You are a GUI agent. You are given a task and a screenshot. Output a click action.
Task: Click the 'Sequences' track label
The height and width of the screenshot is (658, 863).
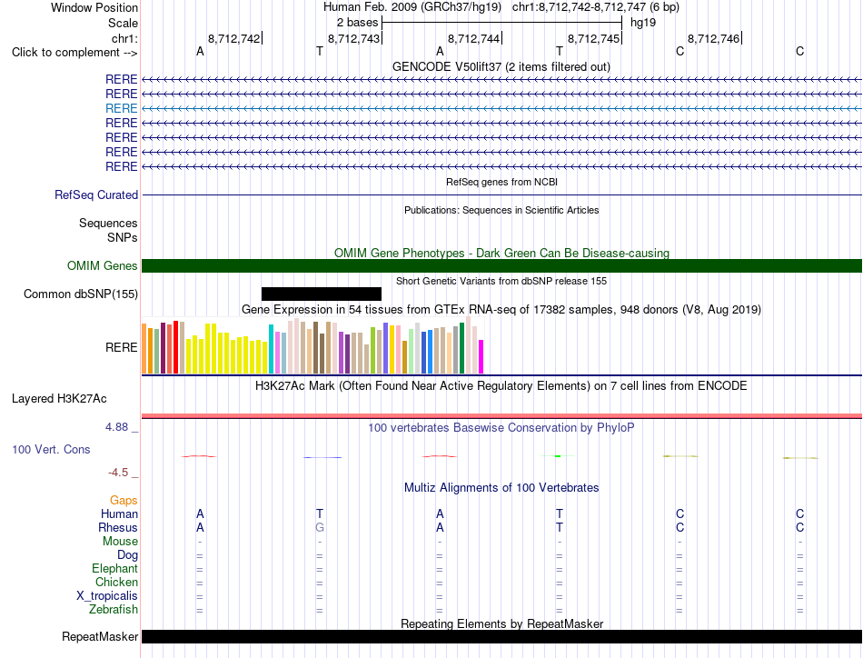(x=108, y=223)
